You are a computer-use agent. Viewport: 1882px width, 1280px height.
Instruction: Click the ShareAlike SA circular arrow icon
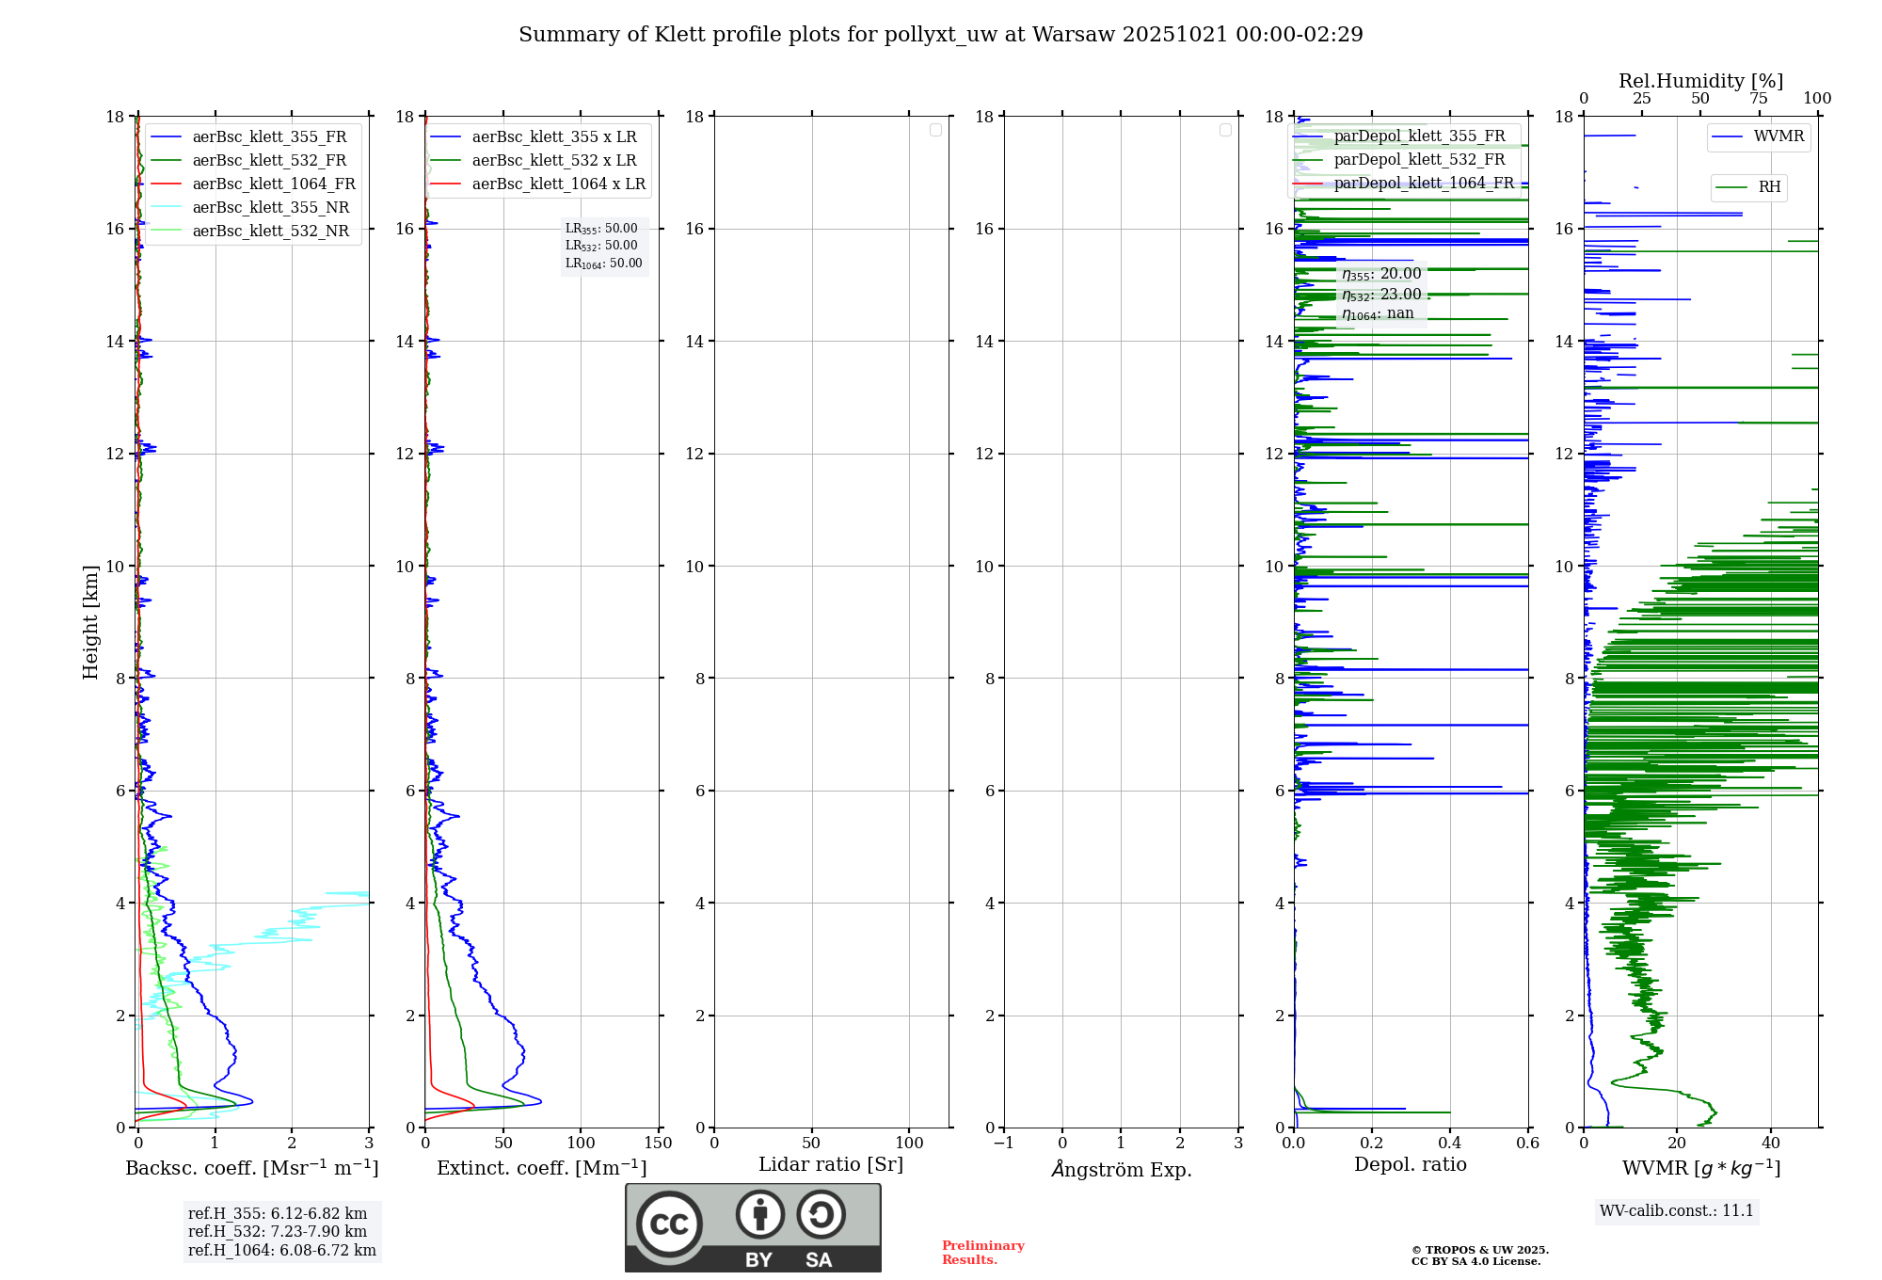coord(821,1214)
